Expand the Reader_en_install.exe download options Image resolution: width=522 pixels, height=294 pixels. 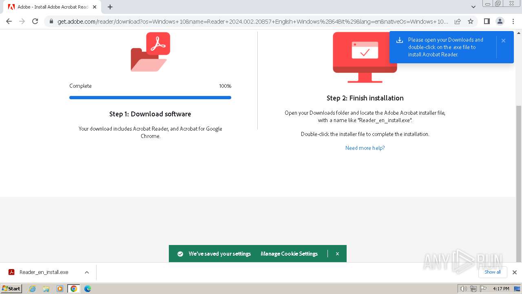86,272
